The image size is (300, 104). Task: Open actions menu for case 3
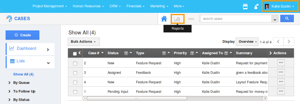coord(281,72)
